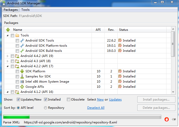Screen dimensions: 179x127
Task: Click the folder icon for Android 4.1.2 (API 16)
Action: [17, 92]
